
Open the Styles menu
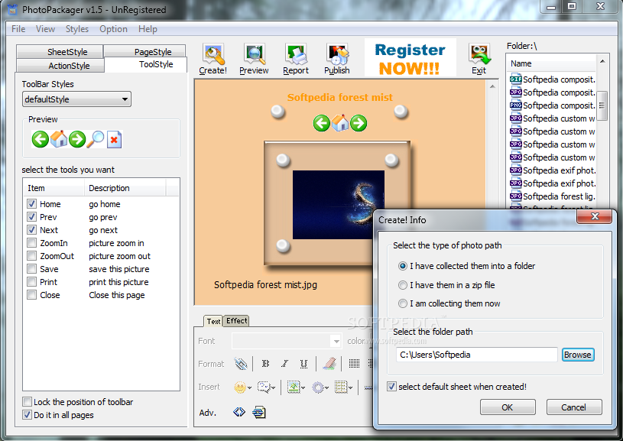[x=77, y=29]
